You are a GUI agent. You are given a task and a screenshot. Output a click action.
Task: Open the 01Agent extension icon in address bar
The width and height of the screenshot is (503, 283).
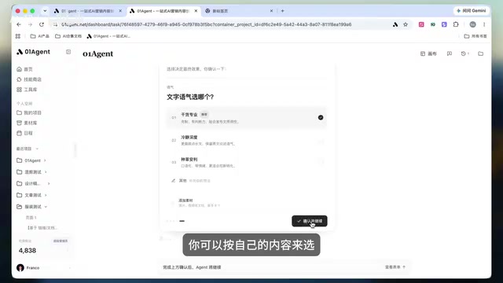tap(395, 24)
